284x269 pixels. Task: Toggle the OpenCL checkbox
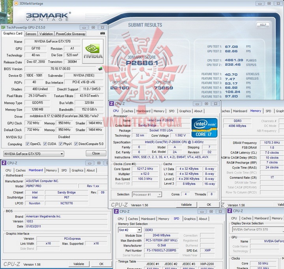[x=27, y=144]
